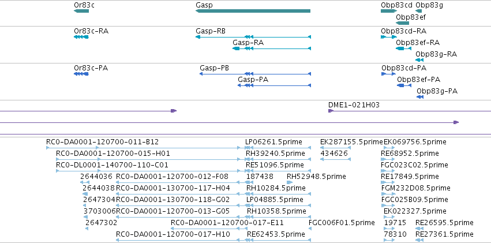
Task: Select the Obp83cd gene glyph
Action: point(389,11)
